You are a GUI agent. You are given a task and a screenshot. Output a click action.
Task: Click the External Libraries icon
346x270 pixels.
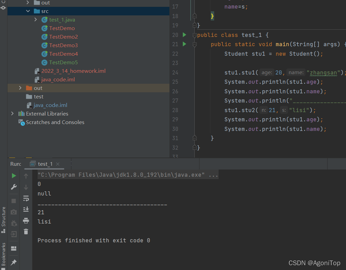[x=22, y=114]
